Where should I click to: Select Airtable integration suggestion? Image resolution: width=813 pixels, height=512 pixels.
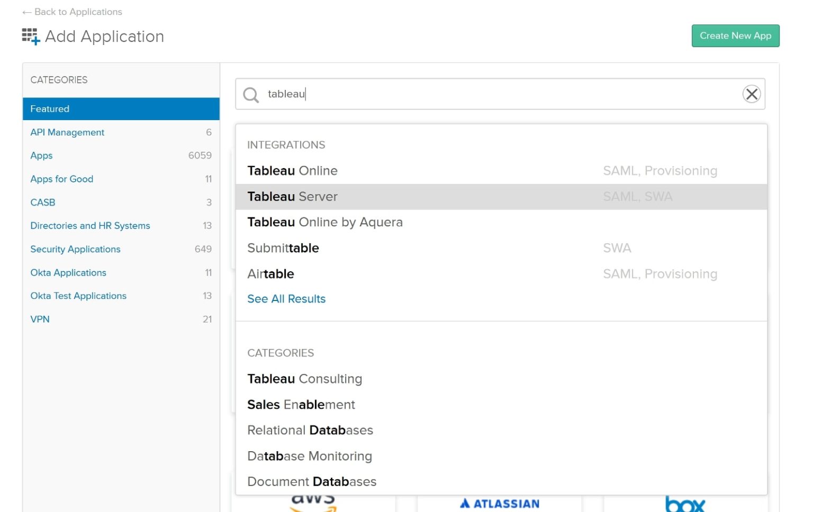[270, 274]
